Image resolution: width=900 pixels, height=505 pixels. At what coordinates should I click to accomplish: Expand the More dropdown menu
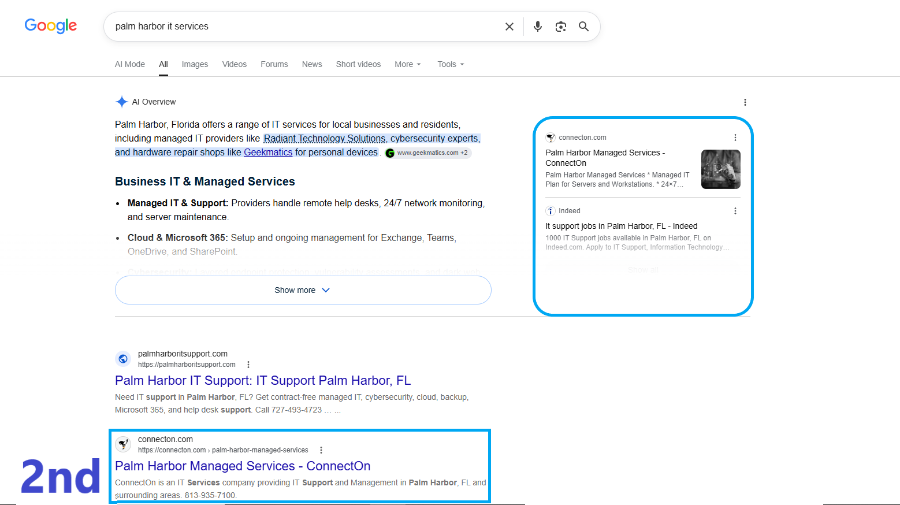tap(408, 64)
